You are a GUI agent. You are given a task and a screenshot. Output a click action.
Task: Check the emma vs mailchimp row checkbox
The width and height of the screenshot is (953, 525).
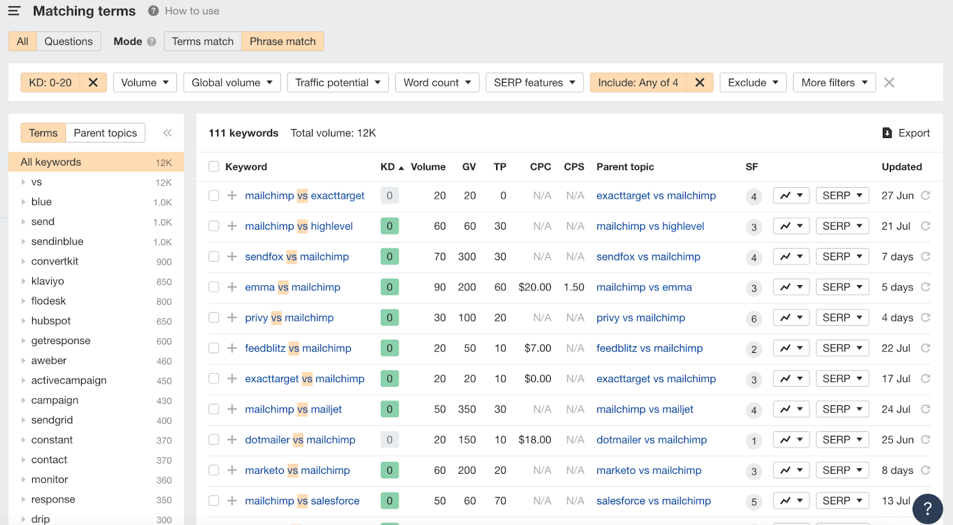[214, 287]
